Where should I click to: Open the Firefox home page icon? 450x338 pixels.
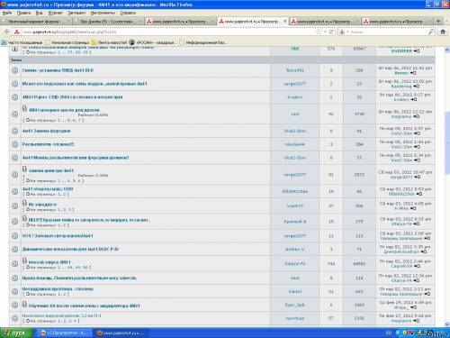(x=443, y=32)
